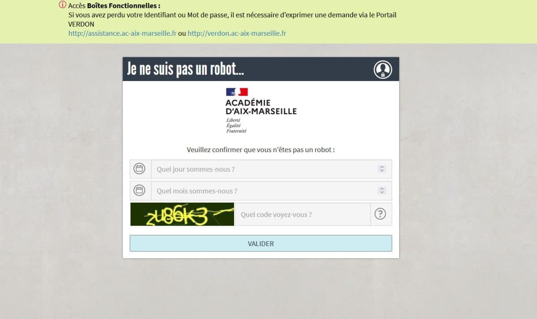Click the captcha image zU86K3
Viewport: 537px width, 319px height.
pos(182,214)
